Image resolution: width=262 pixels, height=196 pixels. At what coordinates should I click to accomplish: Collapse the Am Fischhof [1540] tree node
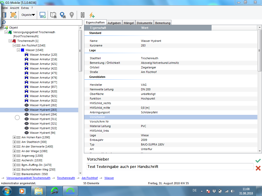(x=14, y=45)
